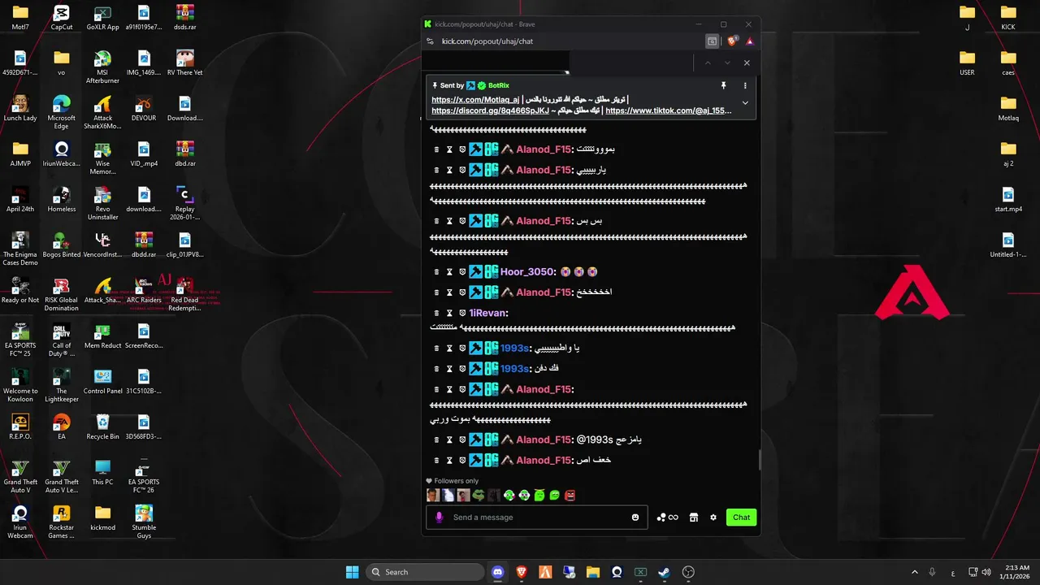Show hidden system tray icons chevron
This screenshot has height=585, width=1040.
point(914,572)
